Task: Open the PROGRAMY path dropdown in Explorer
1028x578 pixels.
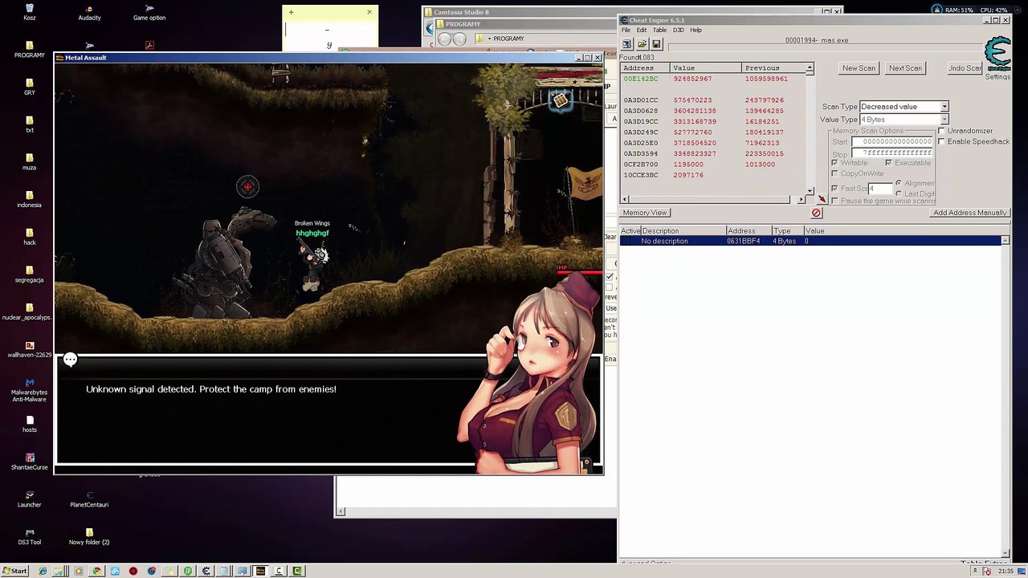Action: point(489,39)
